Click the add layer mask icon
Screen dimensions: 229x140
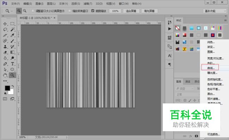(x=197, y=136)
